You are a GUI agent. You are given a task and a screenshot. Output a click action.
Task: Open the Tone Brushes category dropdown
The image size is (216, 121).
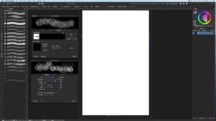pyautogui.click(x=13, y=11)
